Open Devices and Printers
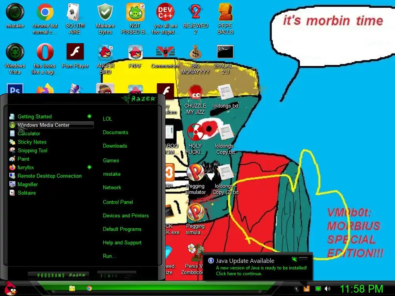The image size is (395, 296). pos(126,216)
